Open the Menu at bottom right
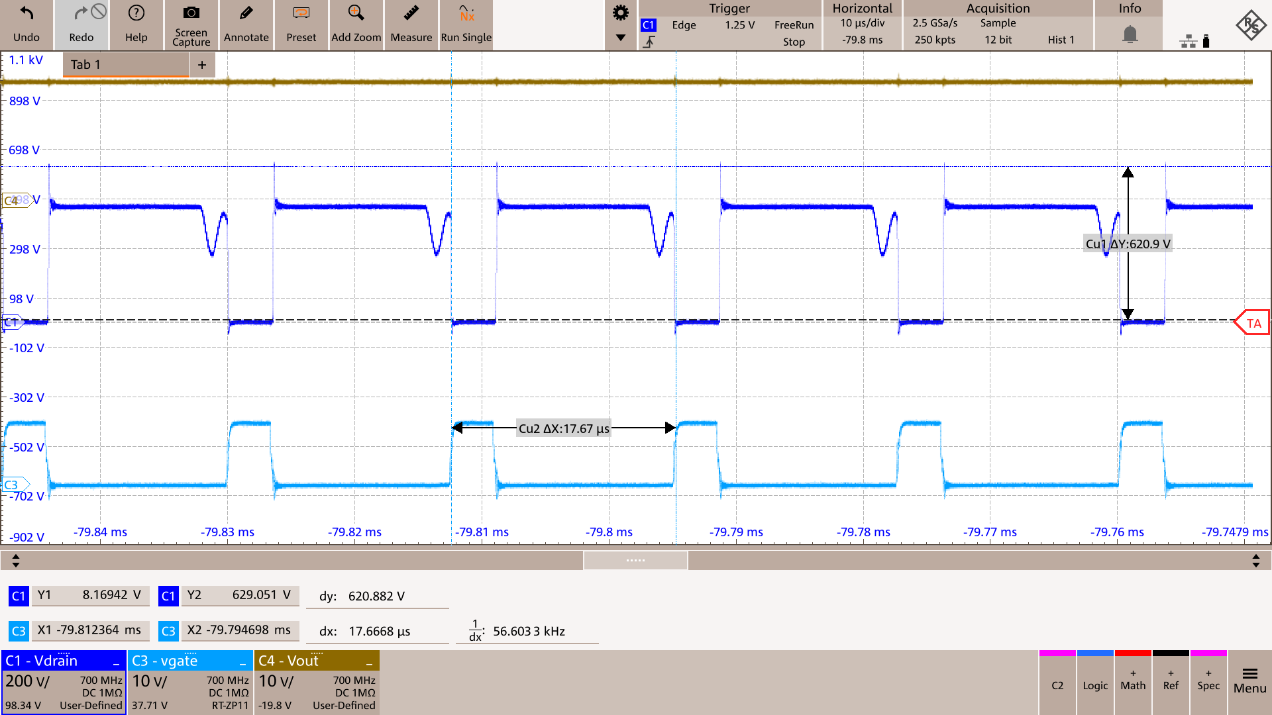This screenshot has width=1272, height=715. [x=1249, y=682]
